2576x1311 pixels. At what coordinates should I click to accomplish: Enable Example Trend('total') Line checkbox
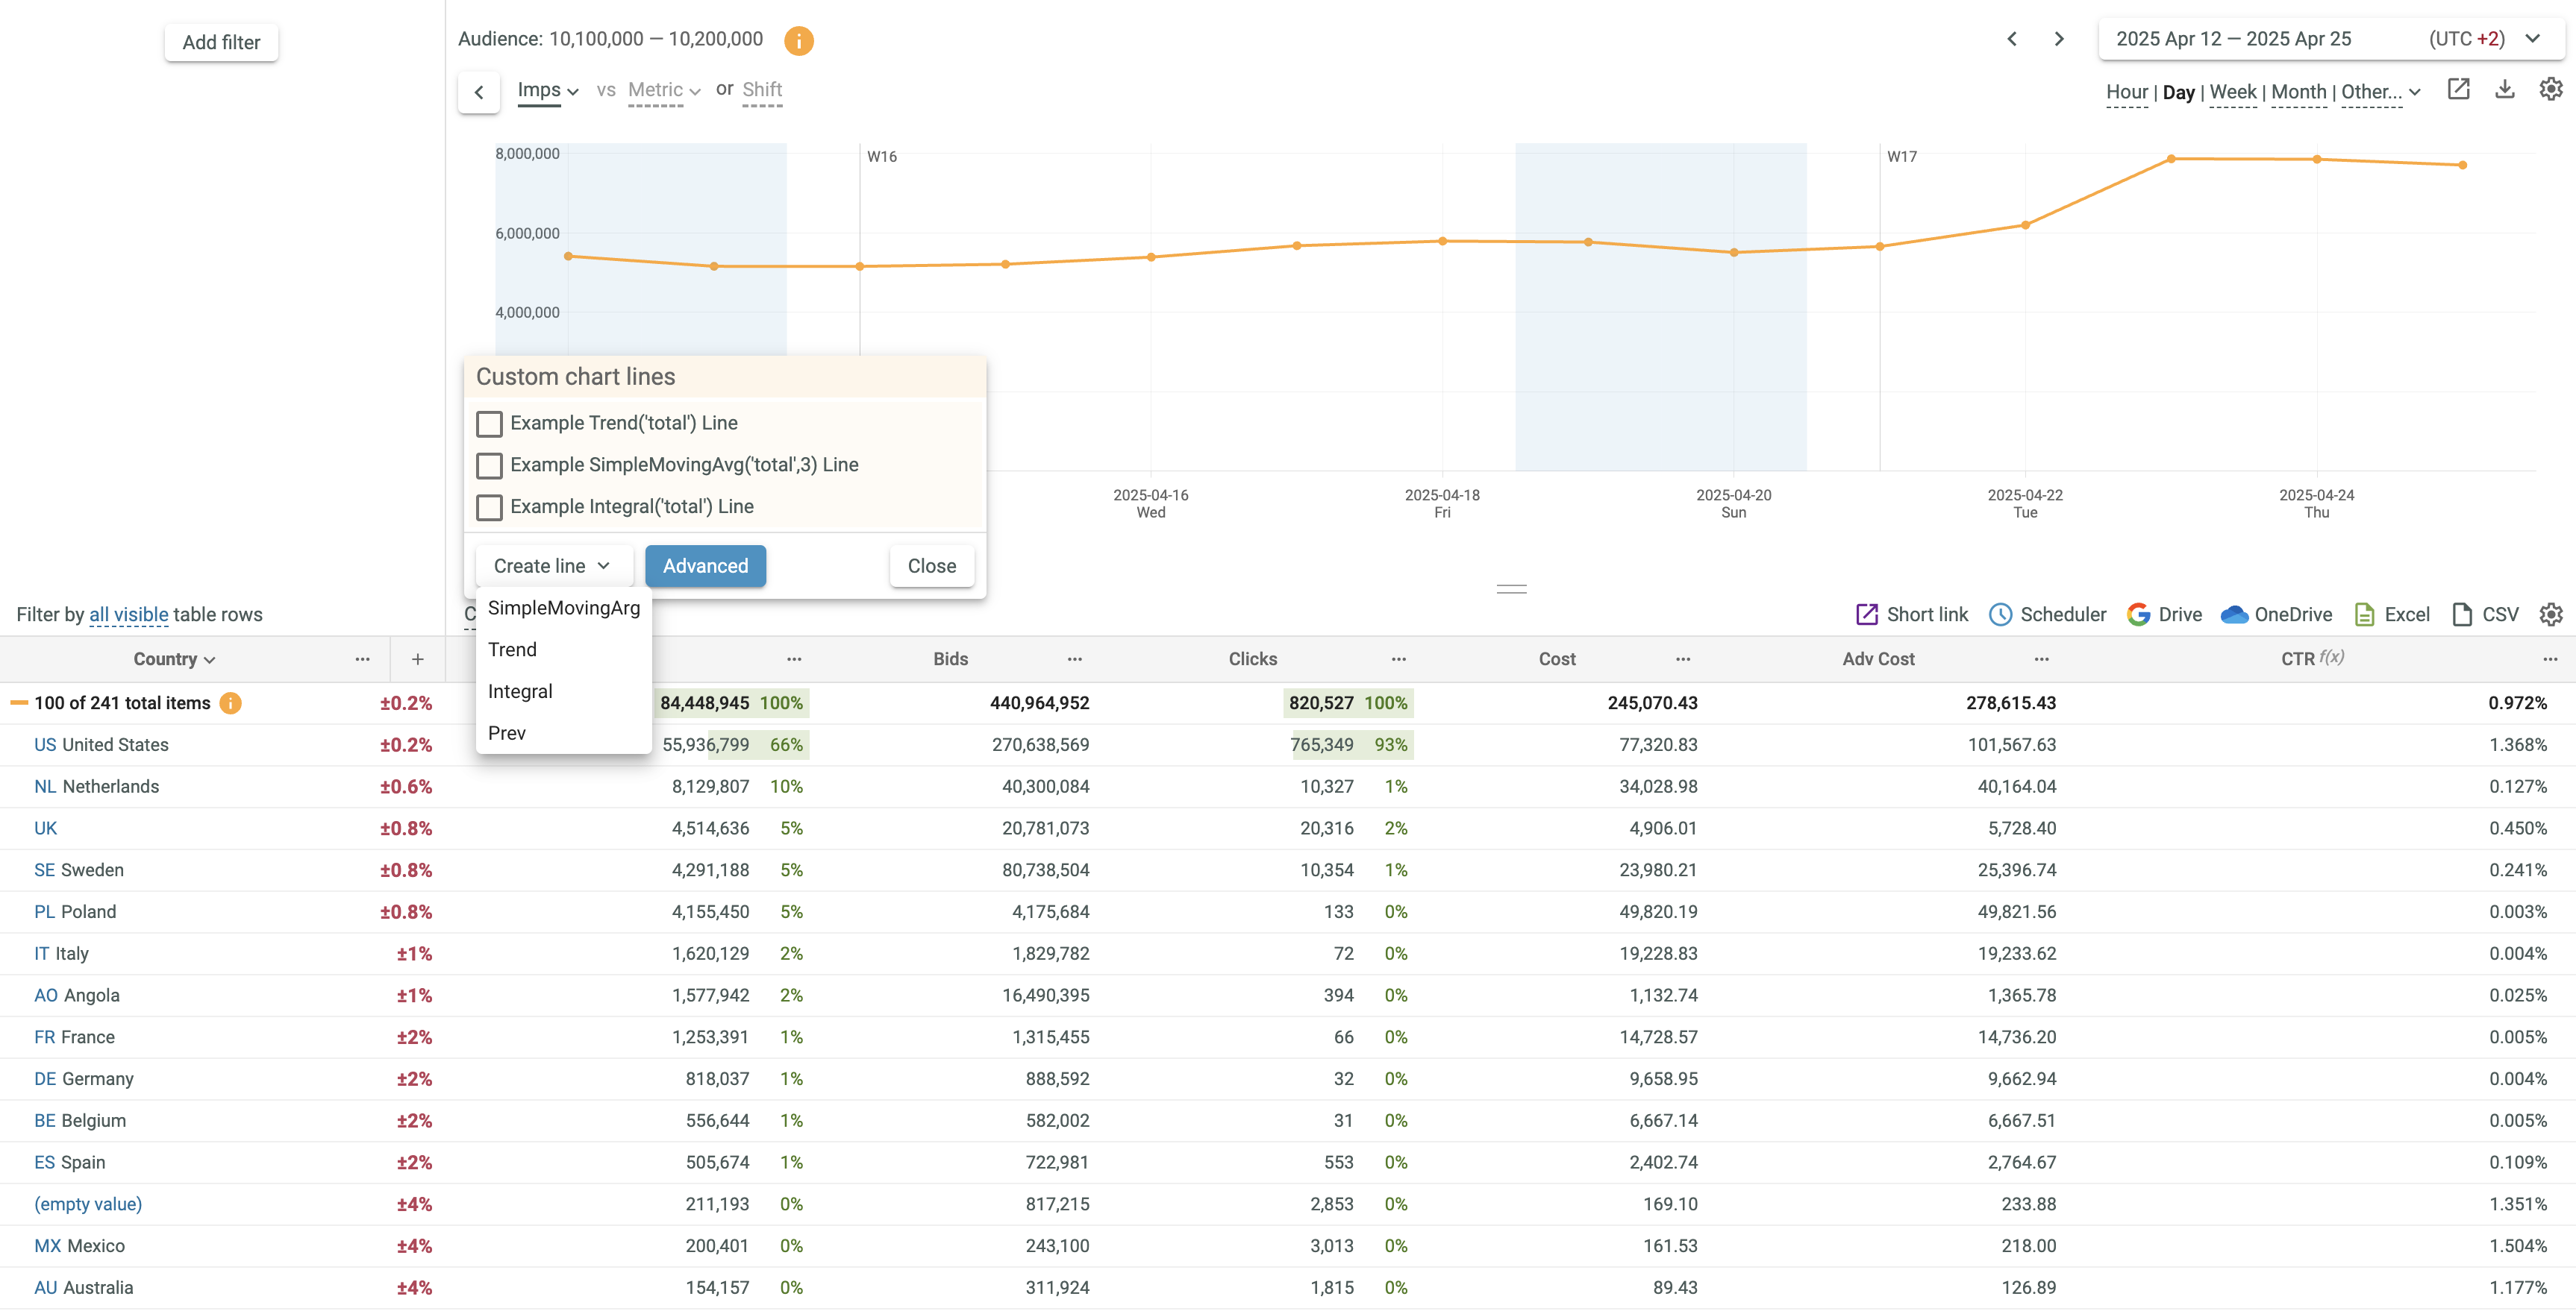click(x=489, y=424)
